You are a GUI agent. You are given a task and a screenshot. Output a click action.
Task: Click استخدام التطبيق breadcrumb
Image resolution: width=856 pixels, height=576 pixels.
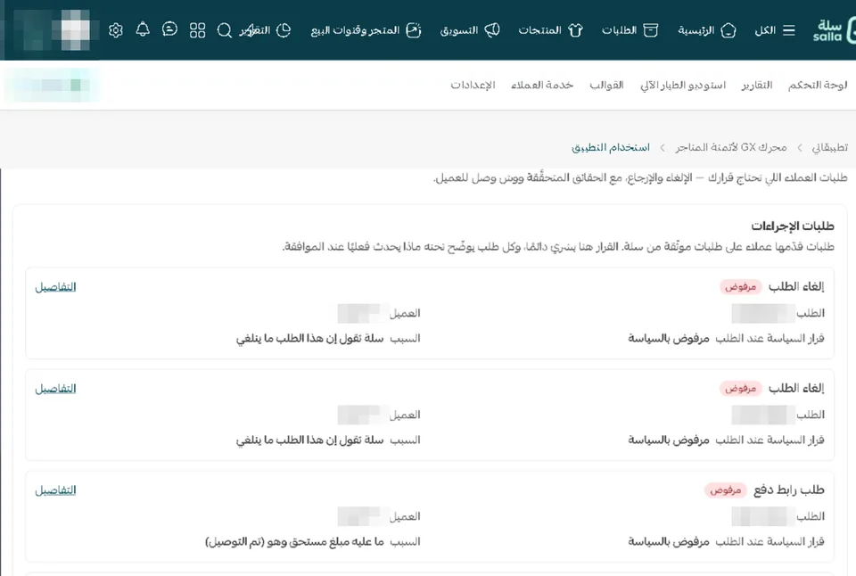coord(610,147)
